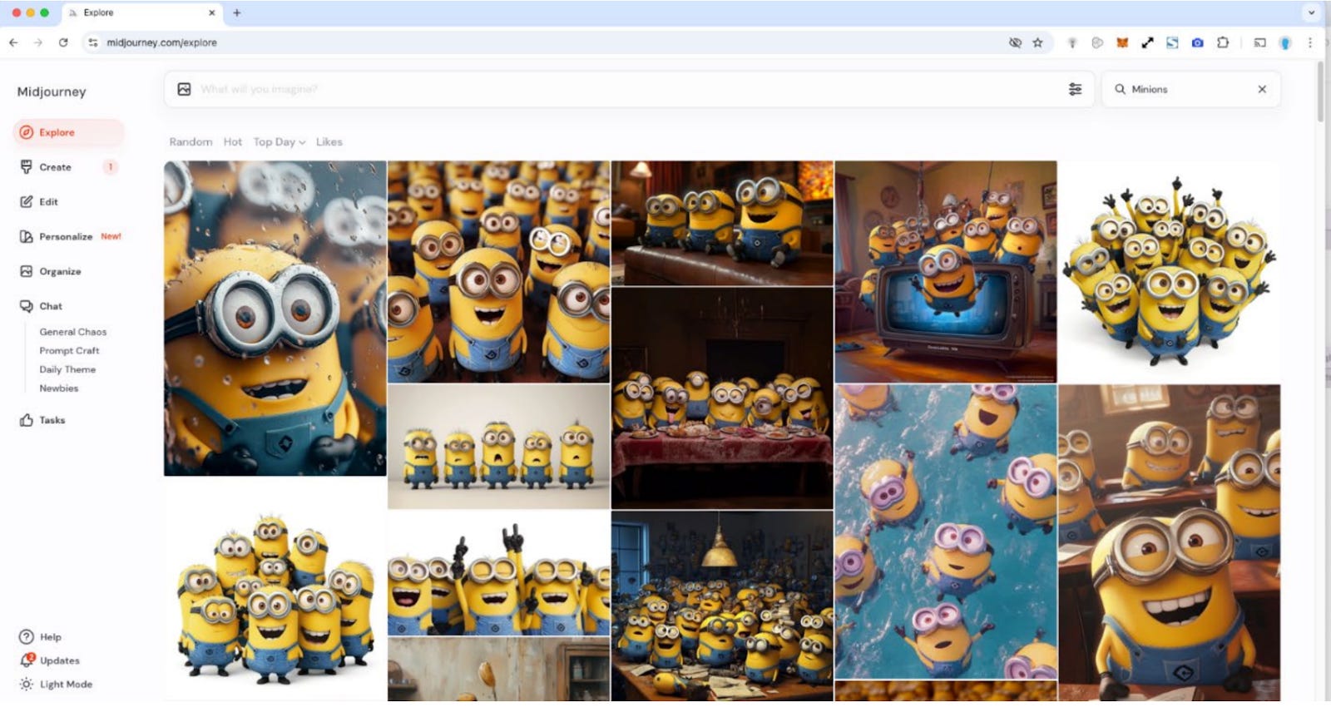Open the Create page
Viewport: 1331px width, 717px height.
[x=55, y=167]
